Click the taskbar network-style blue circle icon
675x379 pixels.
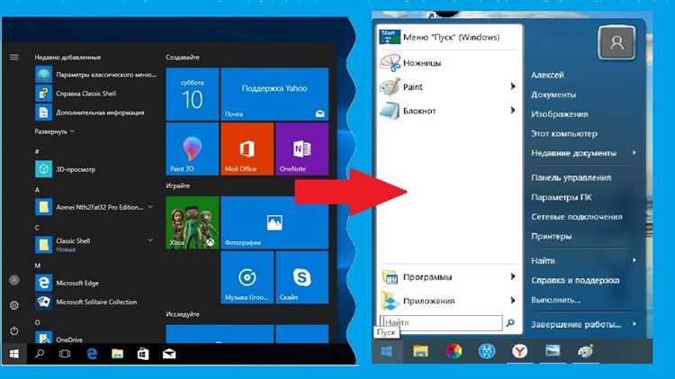487,351
